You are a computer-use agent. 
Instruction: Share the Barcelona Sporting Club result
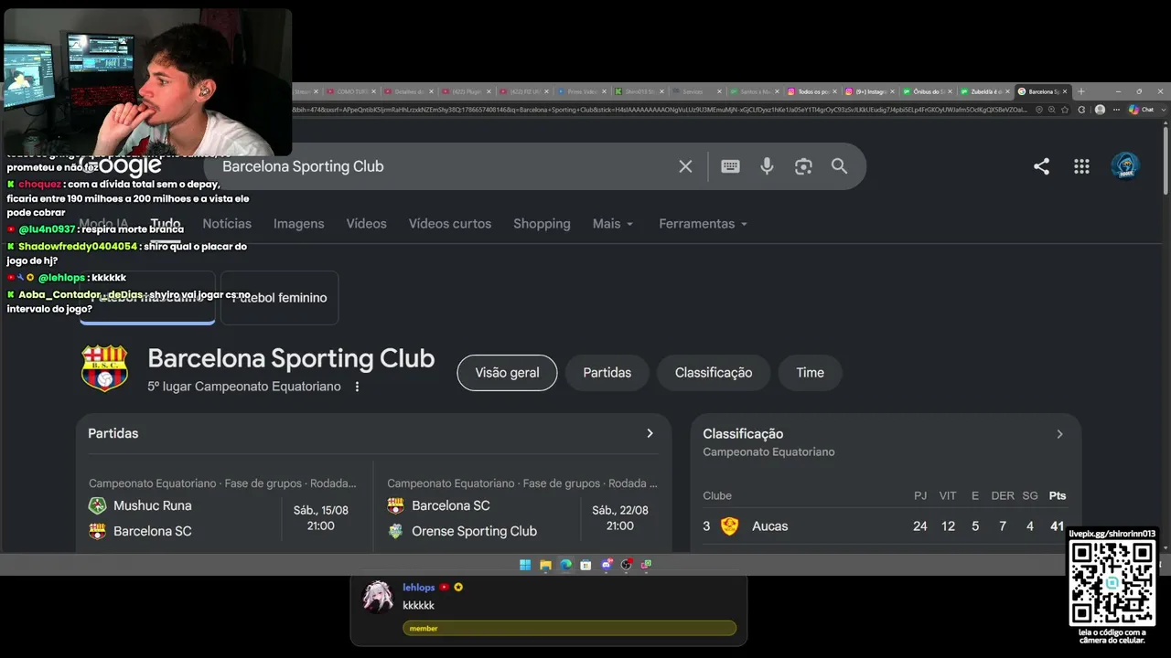[1041, 166]
